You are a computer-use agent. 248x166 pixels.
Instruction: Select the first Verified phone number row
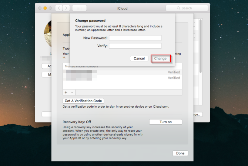[122, 72]
